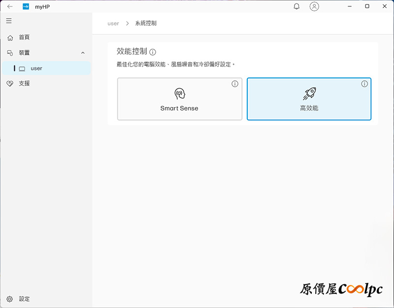Click the back arrow in title bar

click(x=10, y=6)
